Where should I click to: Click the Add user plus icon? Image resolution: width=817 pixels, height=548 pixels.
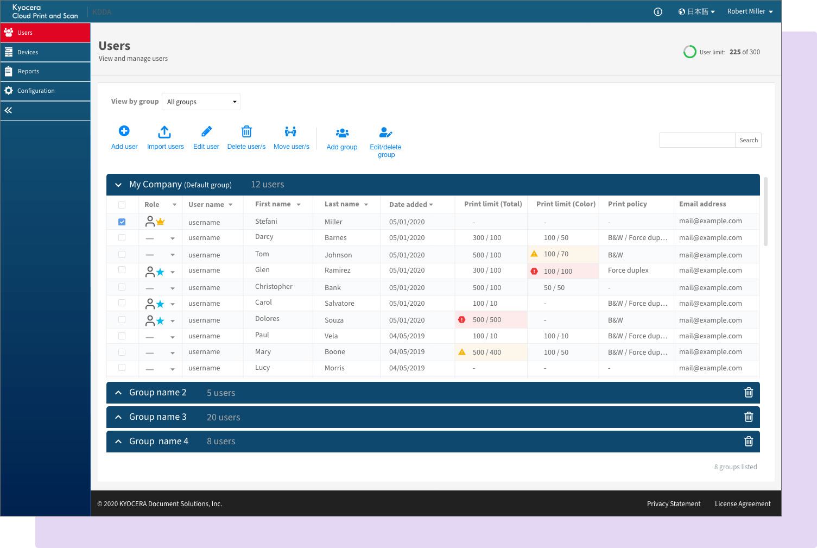tap(124, 131)
